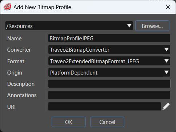Click the Browse... button
This screenshot has width=176, height=132.
click(152, 26)
